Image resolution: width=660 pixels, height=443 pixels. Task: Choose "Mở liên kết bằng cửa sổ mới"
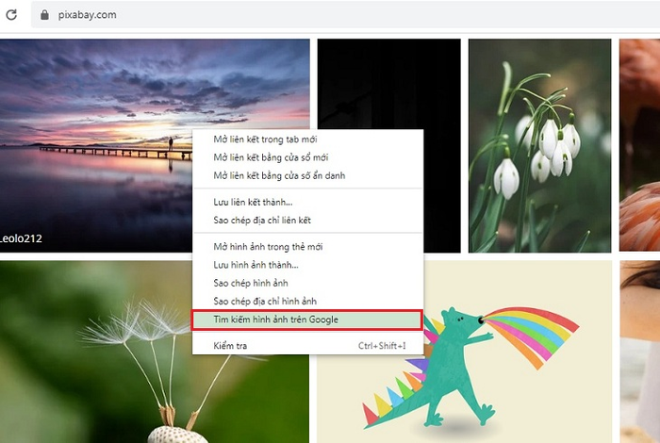[307, 157]
